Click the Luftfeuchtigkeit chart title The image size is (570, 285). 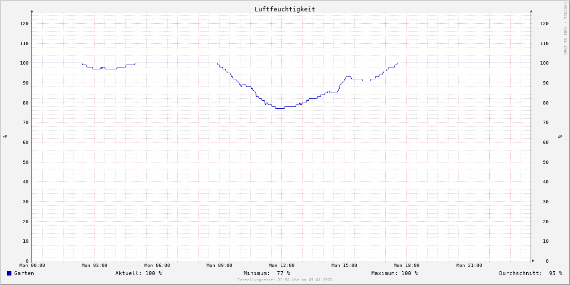click(285, 9)
